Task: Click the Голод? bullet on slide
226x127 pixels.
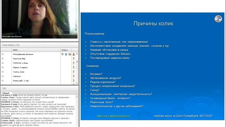Action: tap(95, 90)
